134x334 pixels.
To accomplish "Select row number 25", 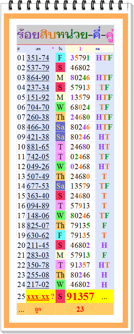I will point(21,297).
